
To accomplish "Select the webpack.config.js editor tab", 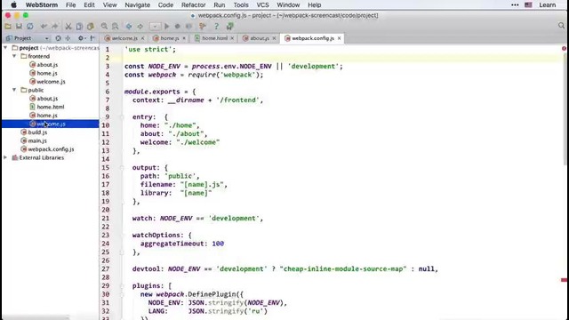I will point(313,38).
